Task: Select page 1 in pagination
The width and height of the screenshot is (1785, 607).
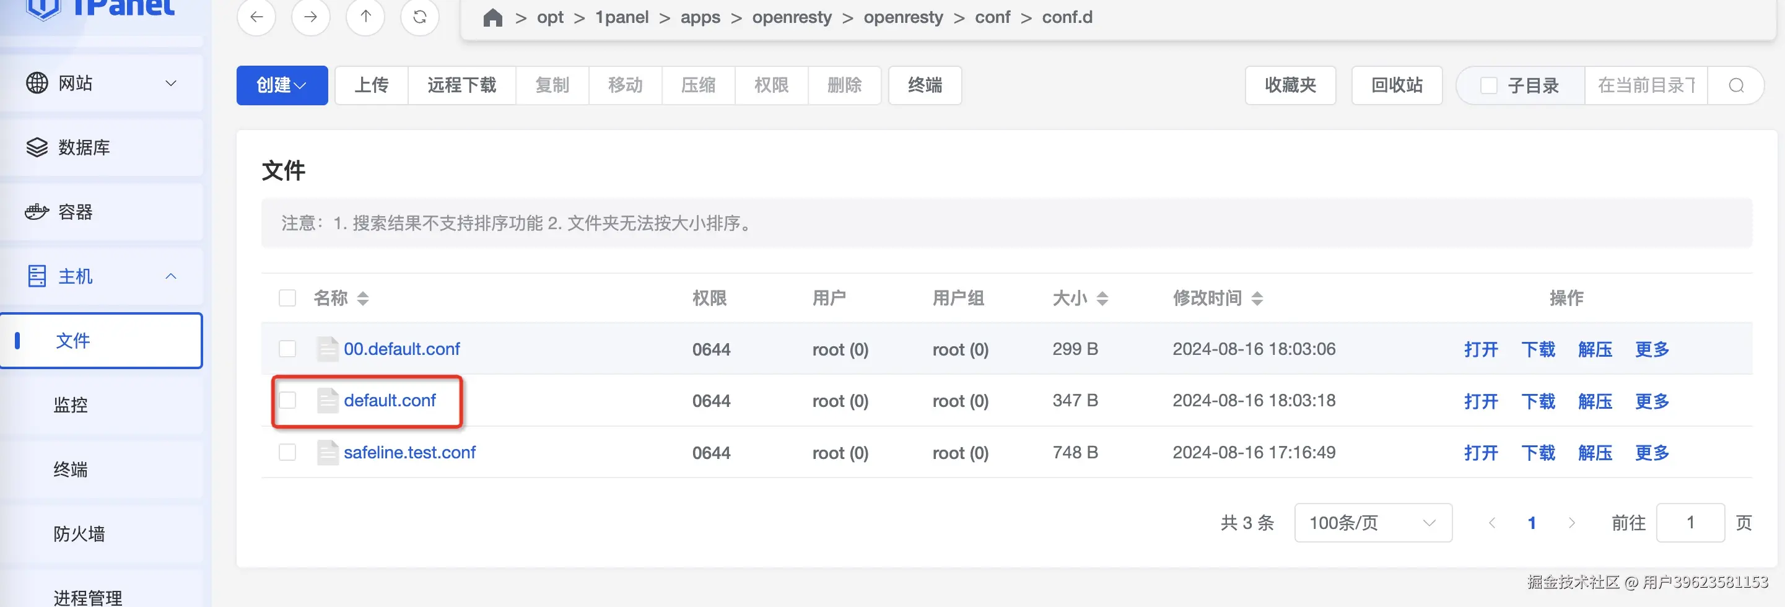Action: tap(1532, 523)
